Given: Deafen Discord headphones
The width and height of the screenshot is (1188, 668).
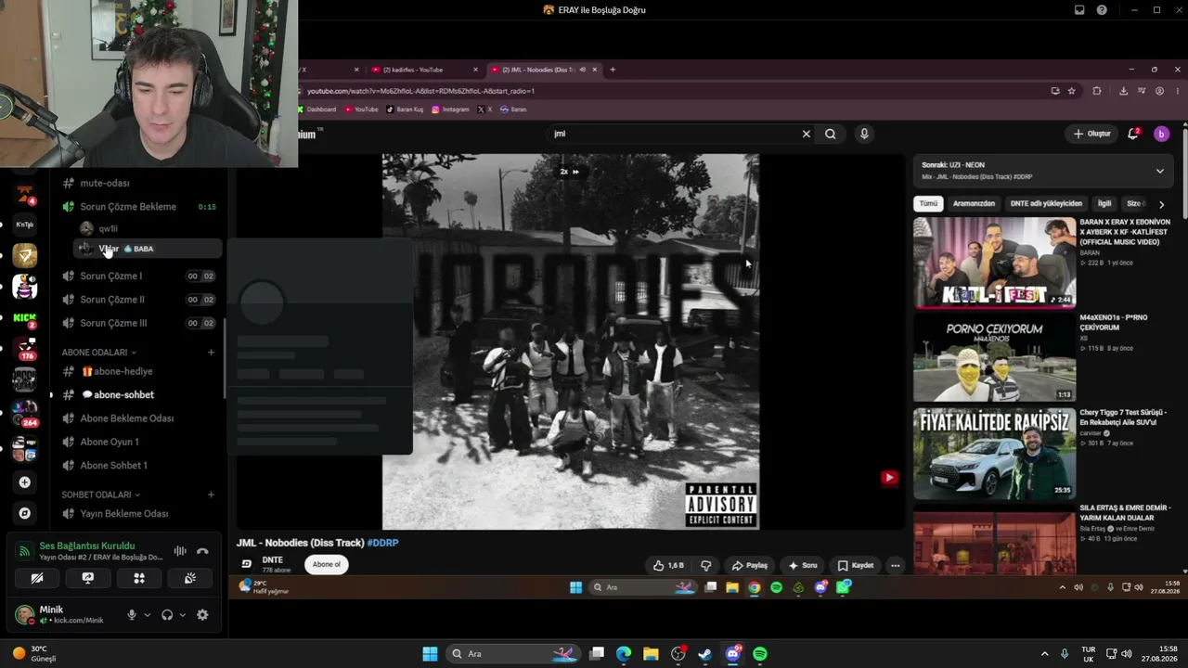Looking at the screenshot, I should pos(167,614).
